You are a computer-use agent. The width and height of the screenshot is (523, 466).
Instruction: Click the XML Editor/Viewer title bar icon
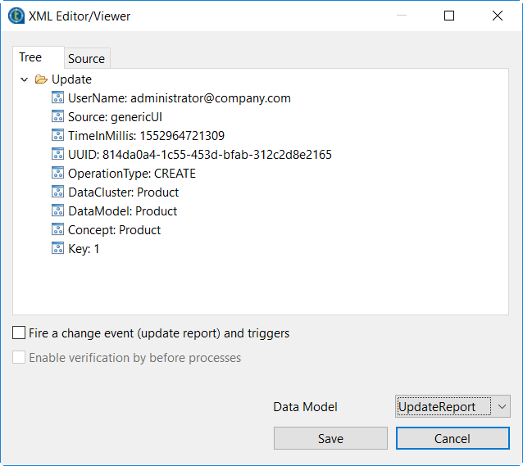point(15,16)
